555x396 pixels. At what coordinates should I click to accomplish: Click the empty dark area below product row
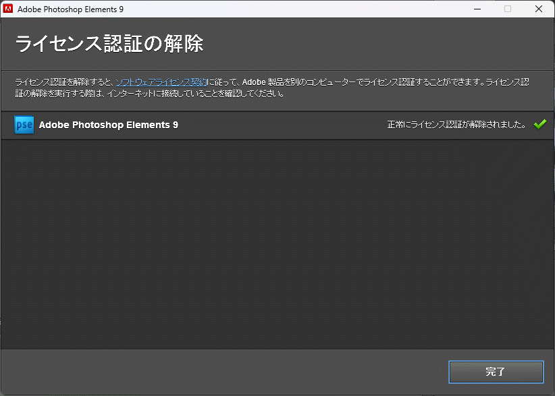pyautogui.click(x=277, y=243)
